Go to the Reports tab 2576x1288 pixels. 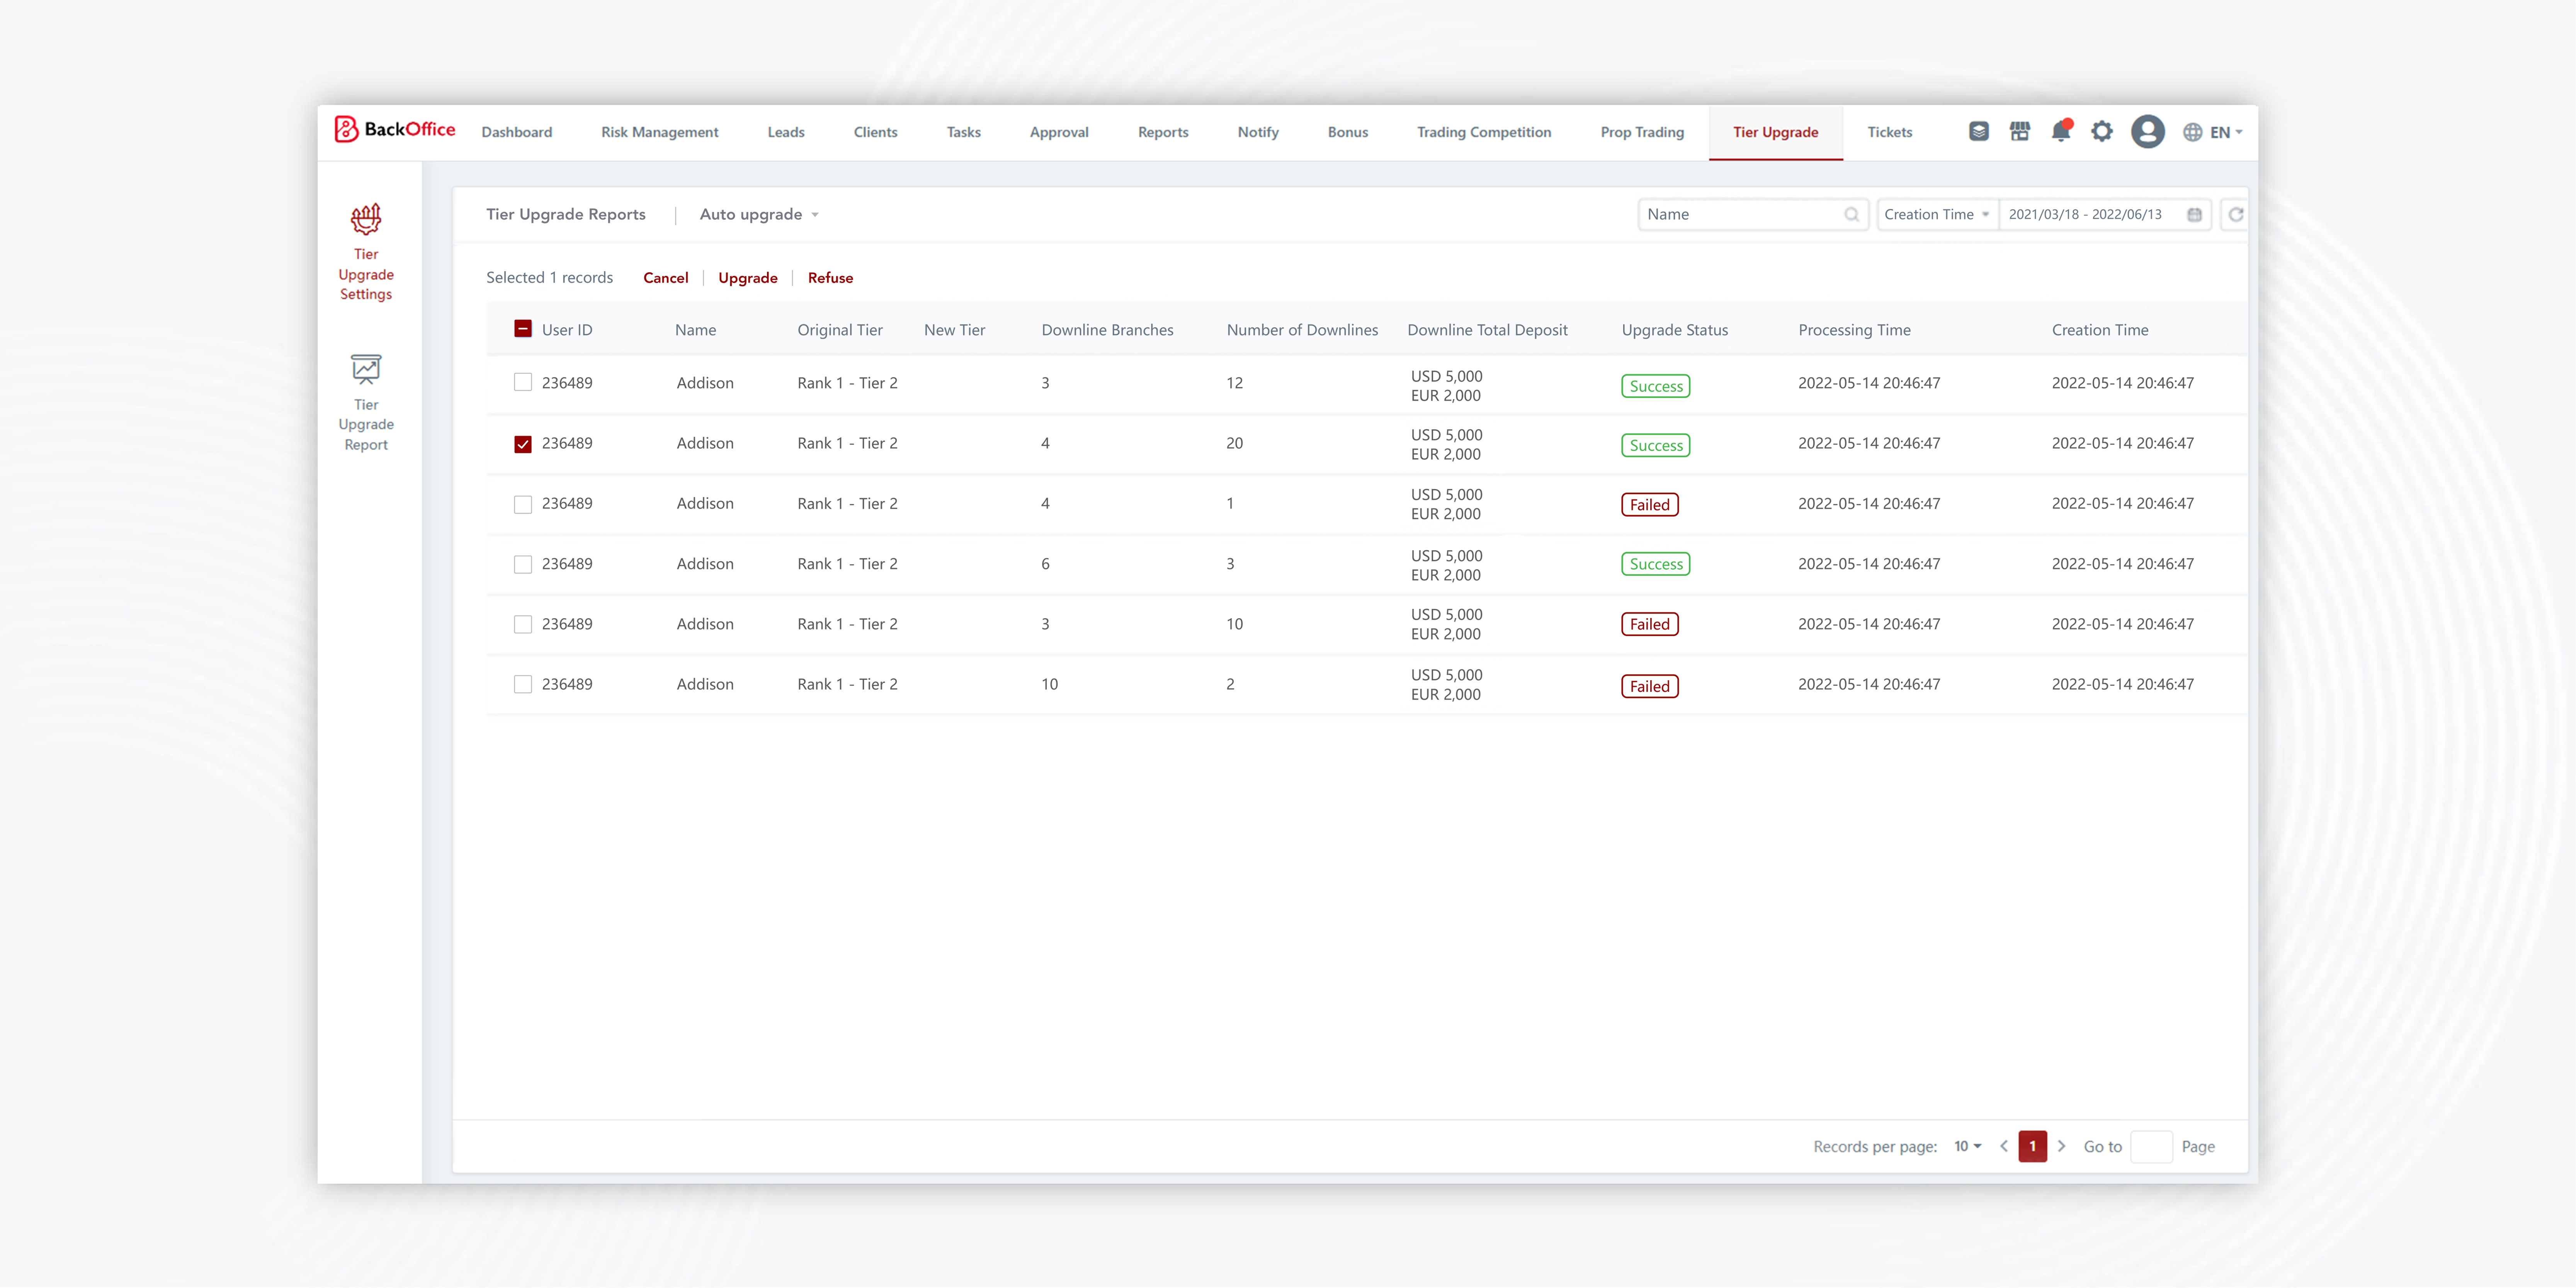tap(1163, 132)
